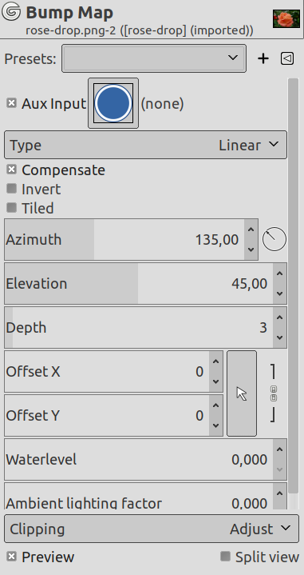Image resolution: width=304 pixels, height=575 pixels.
Task: Click the rose image thumbnail
Action: (x=286, y=18)
